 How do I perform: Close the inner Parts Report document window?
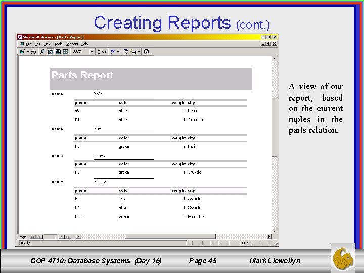click(x=275, y=44)
